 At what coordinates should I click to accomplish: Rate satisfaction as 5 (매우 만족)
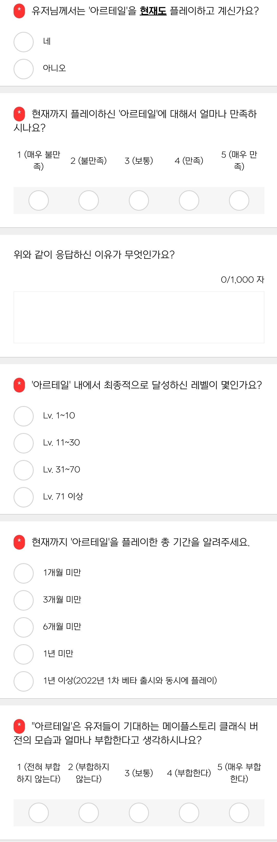239,200
